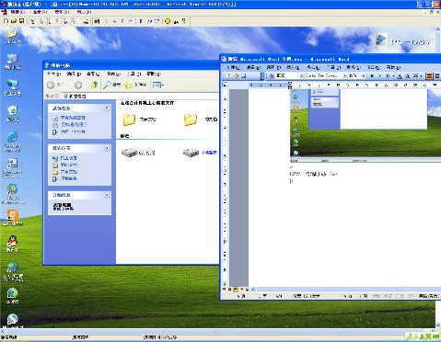Click the yellow smiley icon in the top toolbar
Image resolution: width=441 pixels, height=342 pixels.
168,21
